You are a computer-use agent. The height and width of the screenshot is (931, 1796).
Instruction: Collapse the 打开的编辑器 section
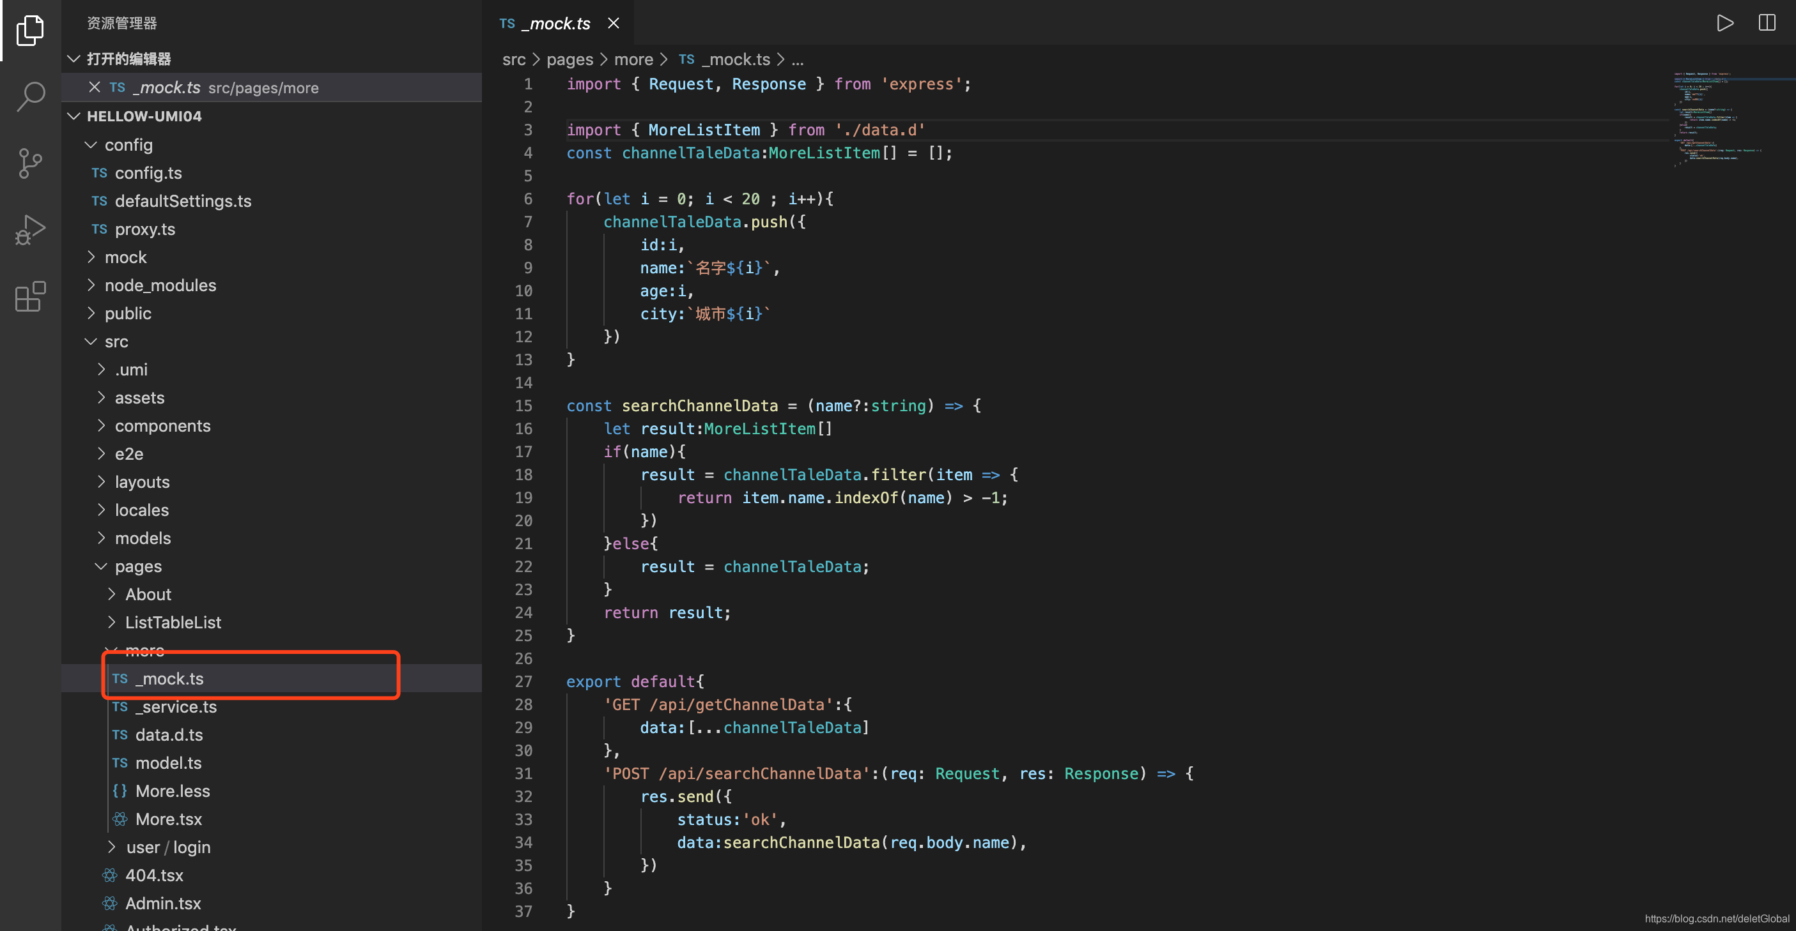click(74, 59)
